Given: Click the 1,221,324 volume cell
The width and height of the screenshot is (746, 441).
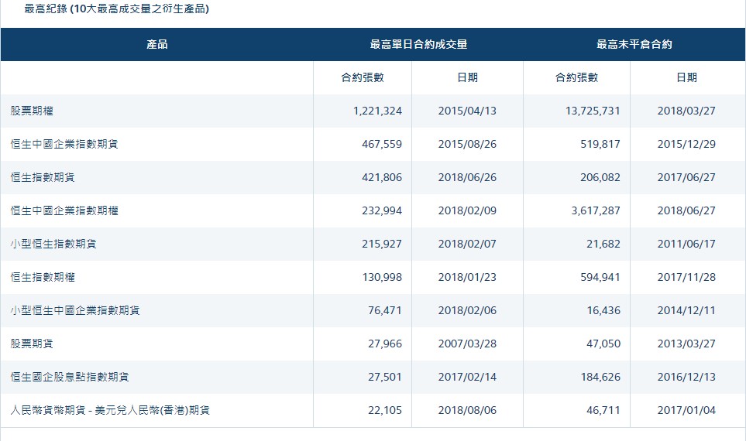Looking at the screenshot, I should (377, 111).
